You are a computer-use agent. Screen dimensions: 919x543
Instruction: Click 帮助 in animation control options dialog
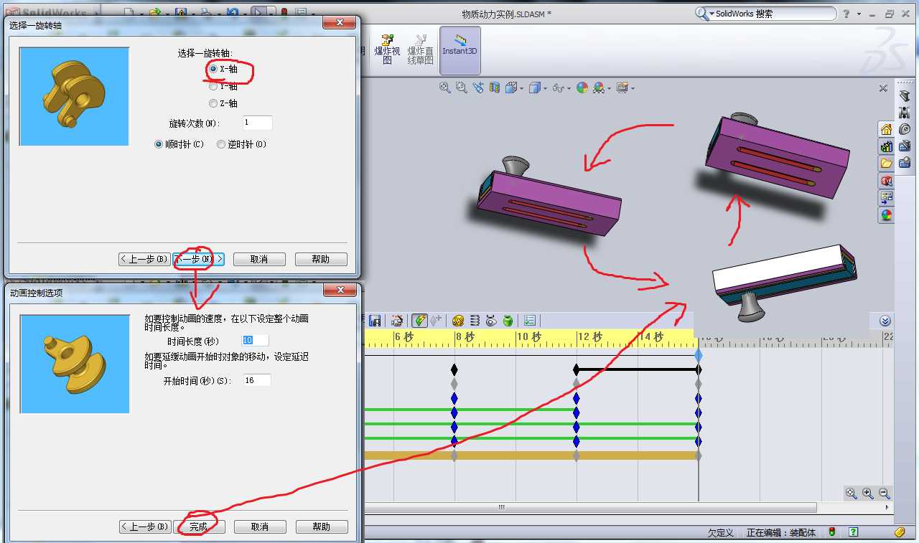click(322, 527)
